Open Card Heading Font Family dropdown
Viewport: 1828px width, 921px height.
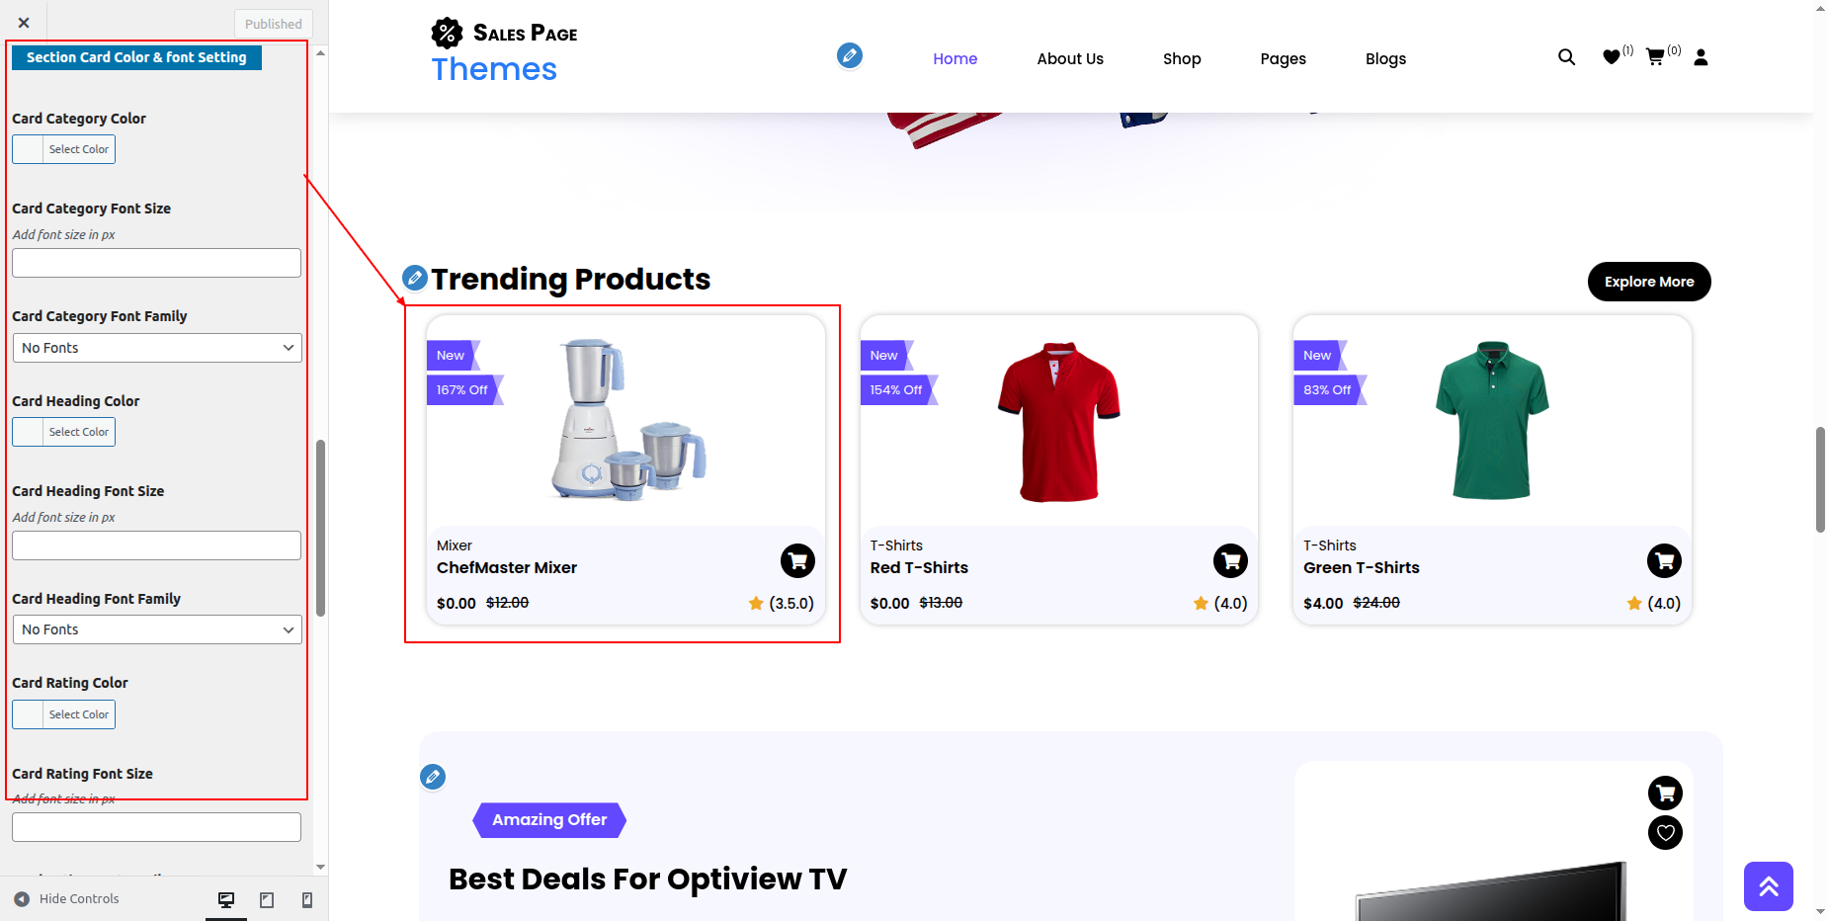(157, 629)
